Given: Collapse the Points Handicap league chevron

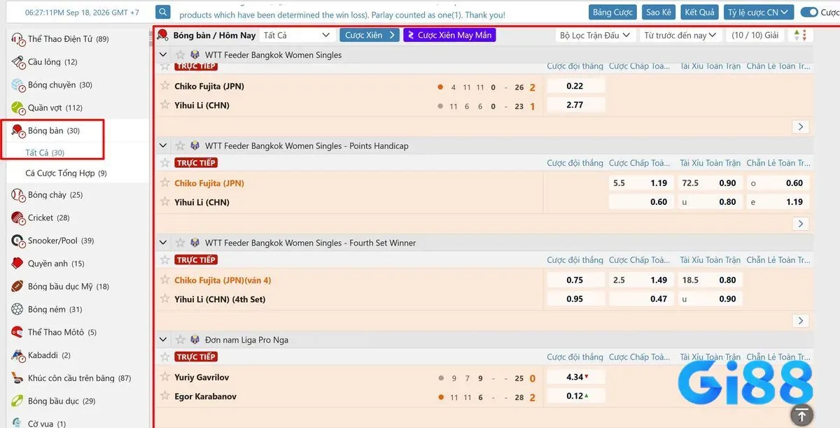Looking at the screenshot, I should tap(163, 146).
